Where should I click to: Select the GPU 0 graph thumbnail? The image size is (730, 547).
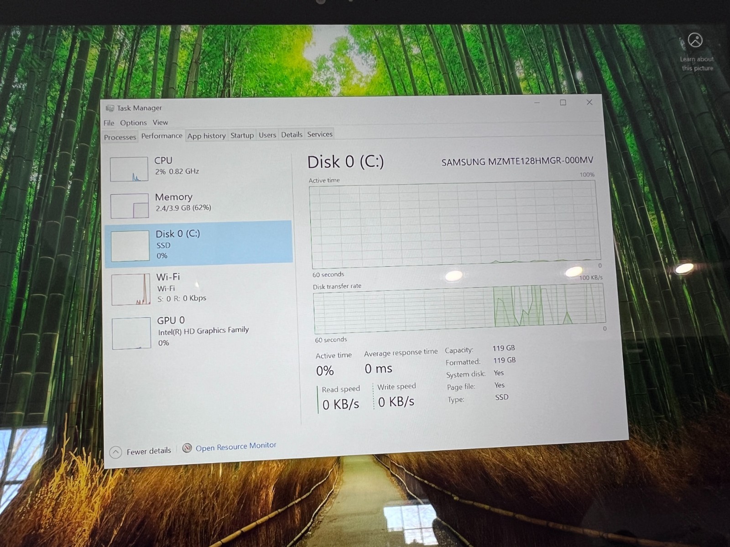(x=131, y=333)
